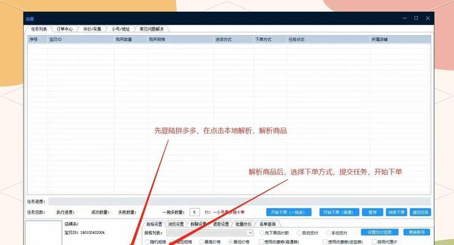Screen dimensions: 454x245
Task: Select the 退款设置 settings tab
Action: pyautogui.click(x=221, y=224)
